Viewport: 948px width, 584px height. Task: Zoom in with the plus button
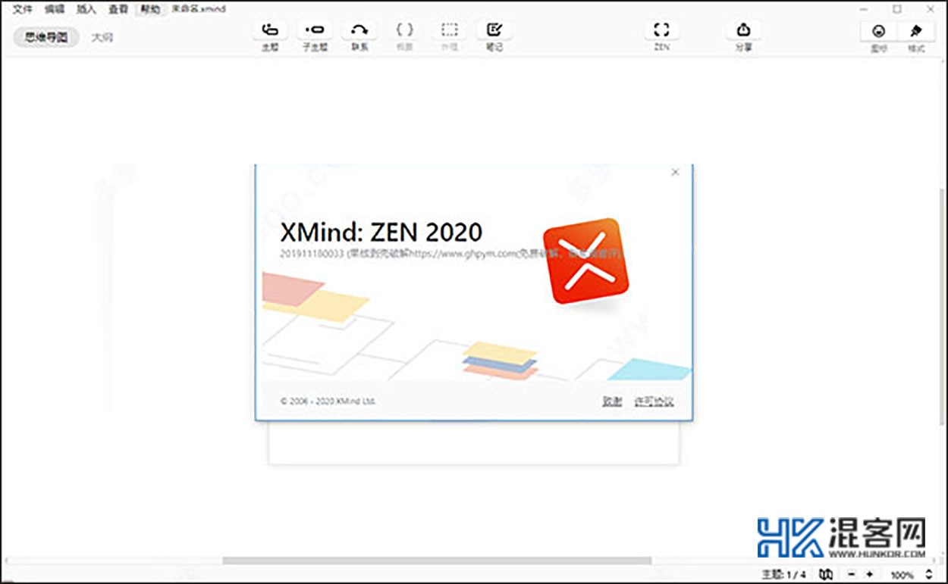[869, 575]
